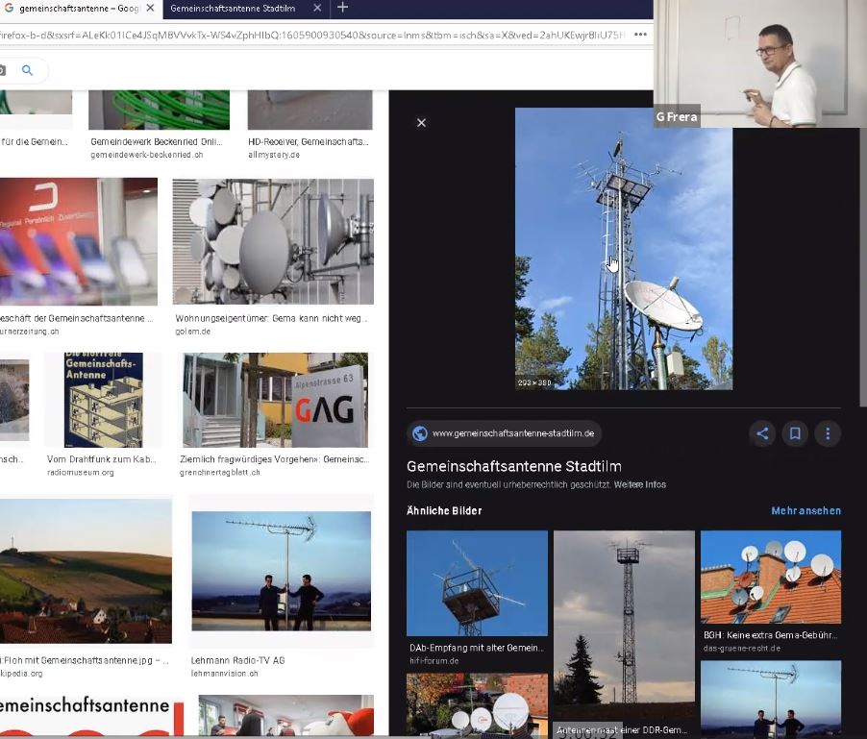867x739 pixels.
Task: Open the large antenna tower preview image
Action: (x=624, y=248)
